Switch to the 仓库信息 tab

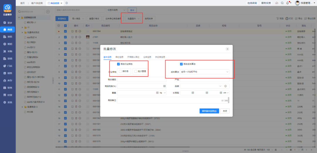147,57
